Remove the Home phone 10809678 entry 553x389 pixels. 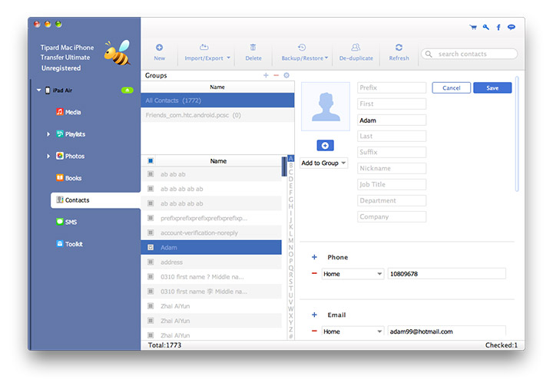314,273
